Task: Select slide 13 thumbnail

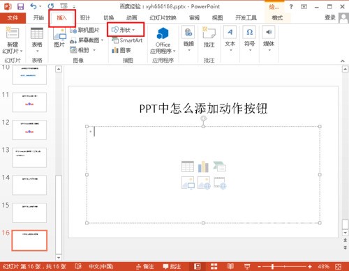Action: (x=29, y=157)
